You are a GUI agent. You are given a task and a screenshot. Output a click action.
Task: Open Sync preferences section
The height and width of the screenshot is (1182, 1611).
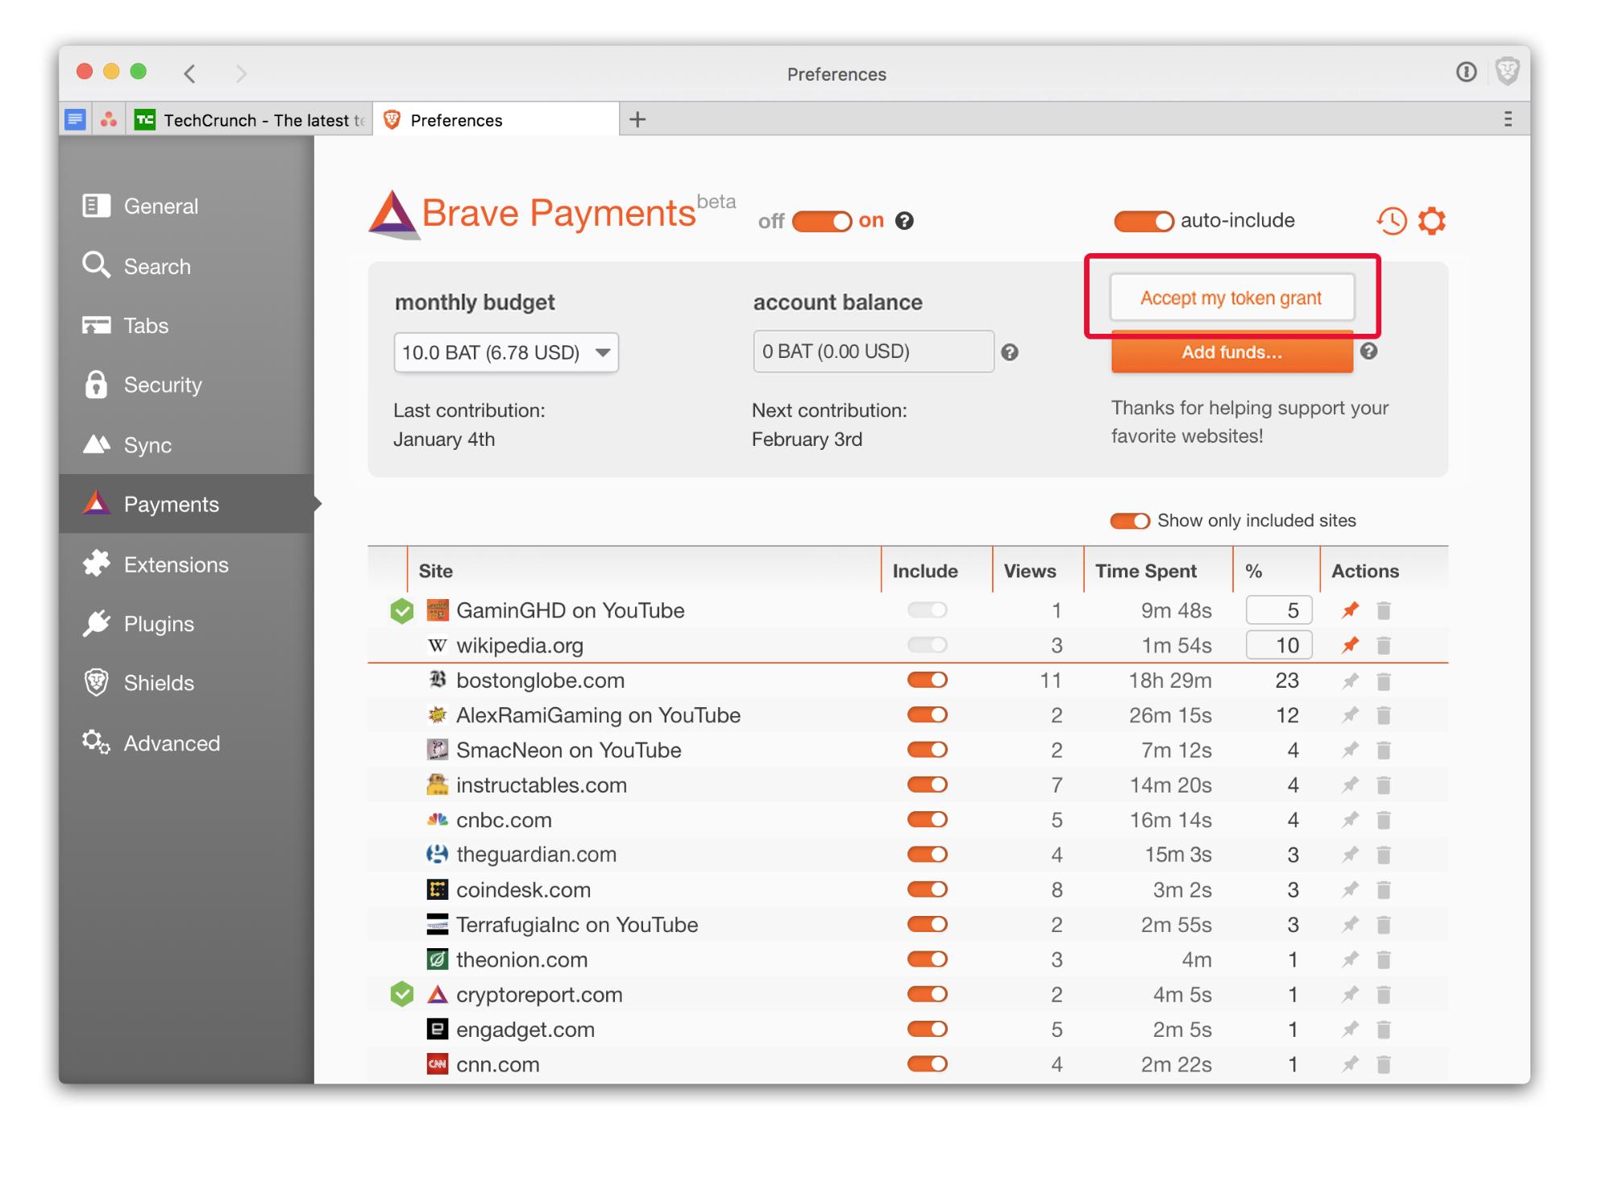(186, 445)
